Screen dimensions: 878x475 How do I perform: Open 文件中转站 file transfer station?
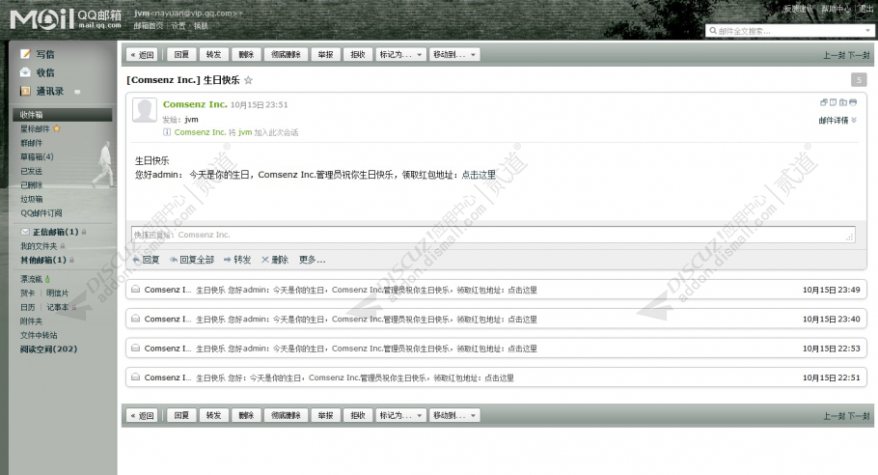tap(39, 335)
